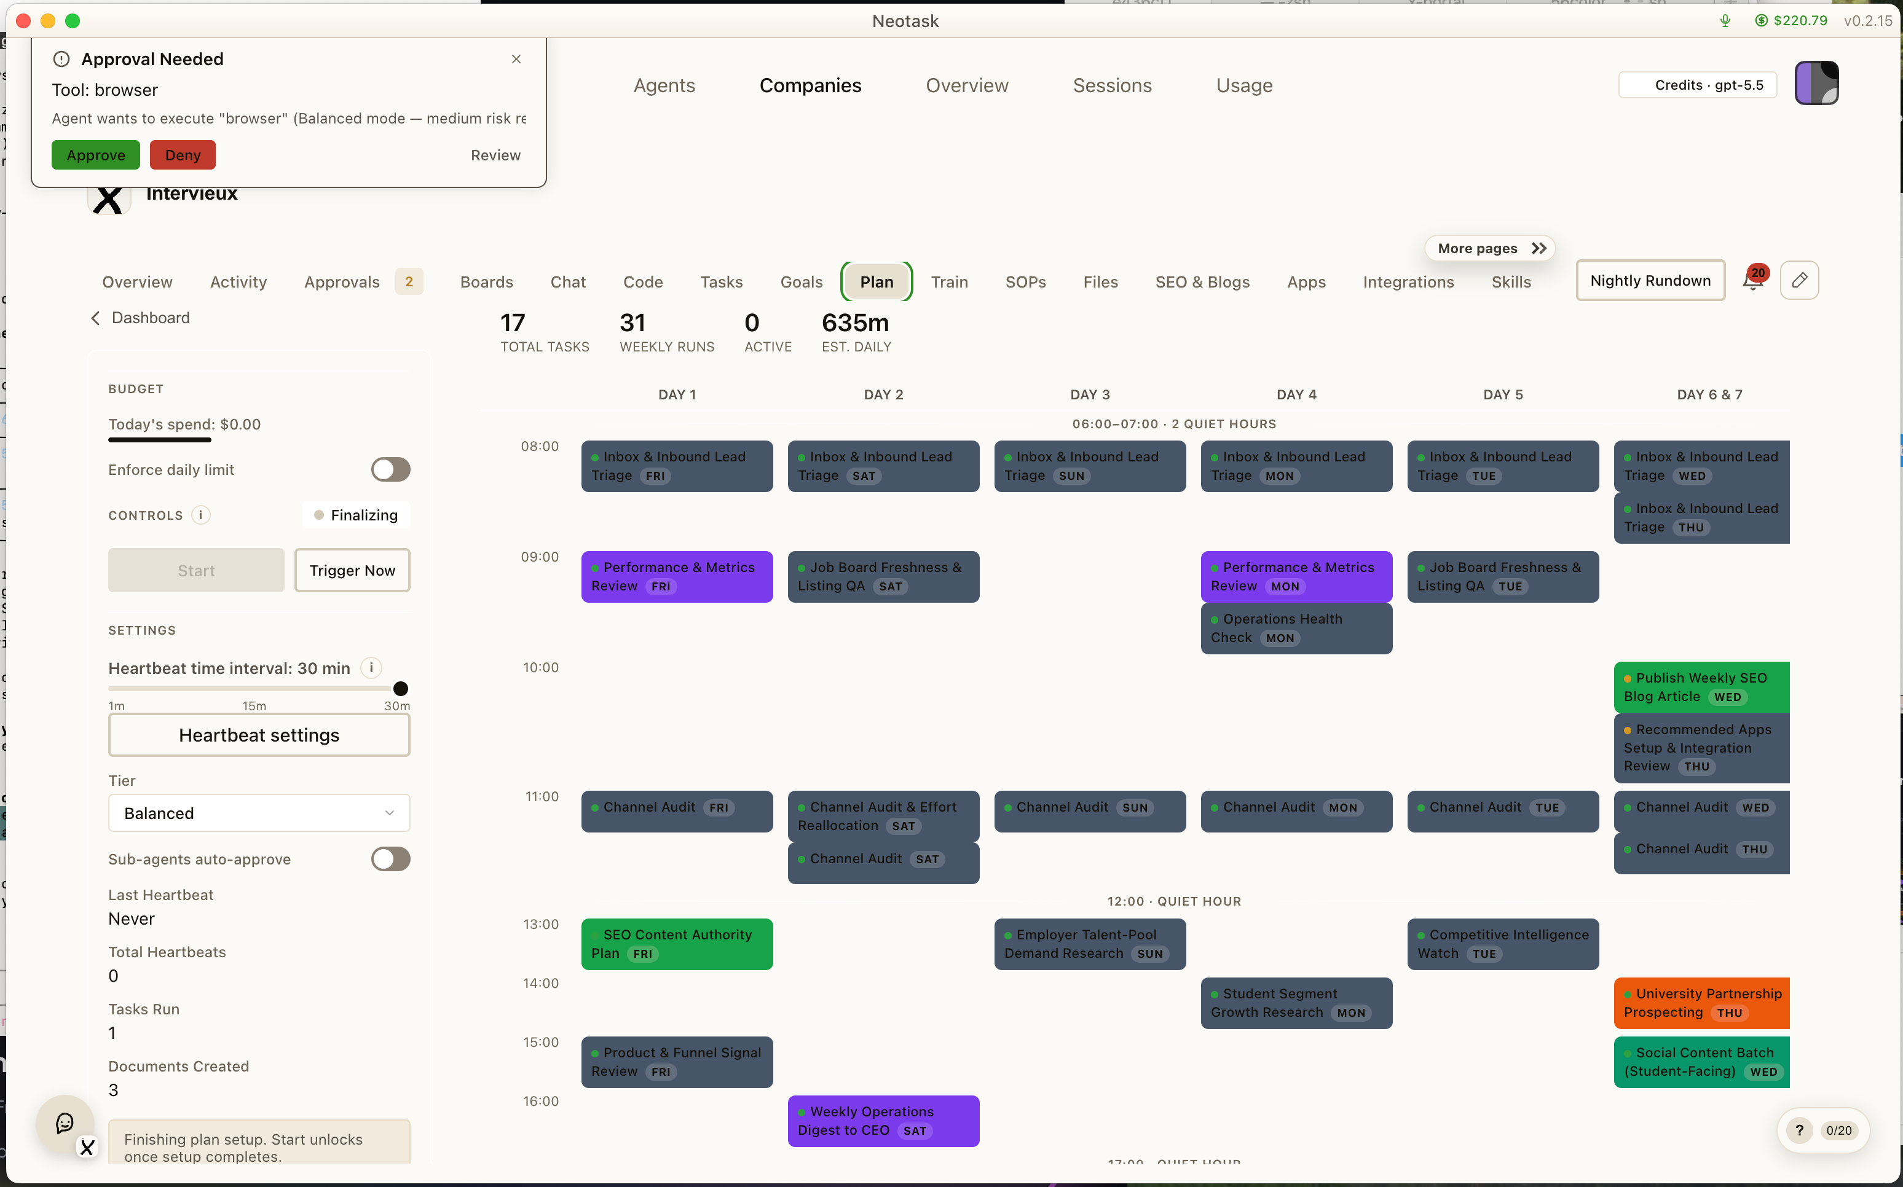The image size is (1903, 1187).
Task: Deny the browser tool request
Action: (x=183, y=155)
